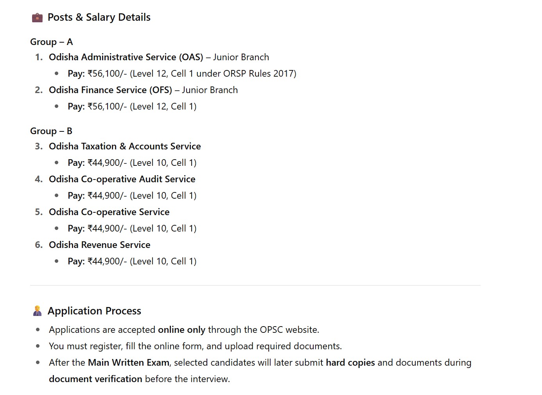Click the Application Process heading
Viewport: 542px width, 395px height.
pos(94,311)
